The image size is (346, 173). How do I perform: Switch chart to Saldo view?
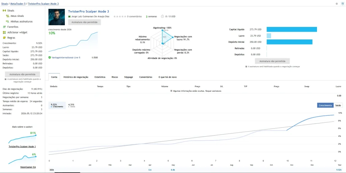point(338,106)
